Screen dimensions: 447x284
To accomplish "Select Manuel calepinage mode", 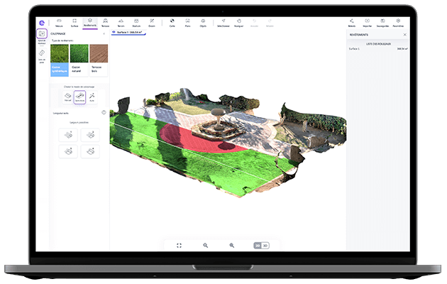I will 68,97.
